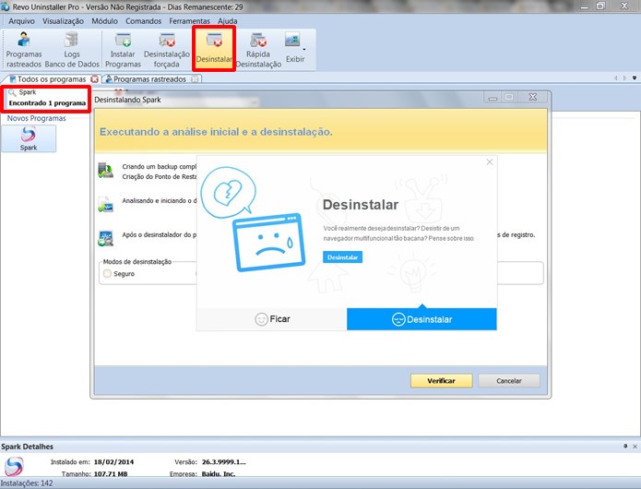Image resolution: width=641 pixels, height=489 pixels.
Task: Close the Desinstalando Spark dialog
Action: point(533,97)
